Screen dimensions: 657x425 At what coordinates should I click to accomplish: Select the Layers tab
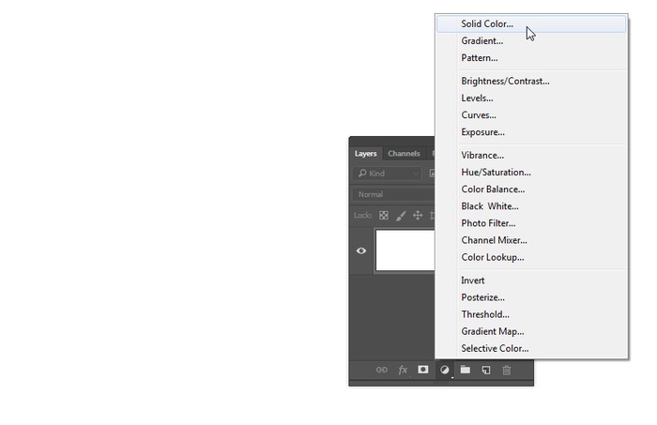(365, 154)
